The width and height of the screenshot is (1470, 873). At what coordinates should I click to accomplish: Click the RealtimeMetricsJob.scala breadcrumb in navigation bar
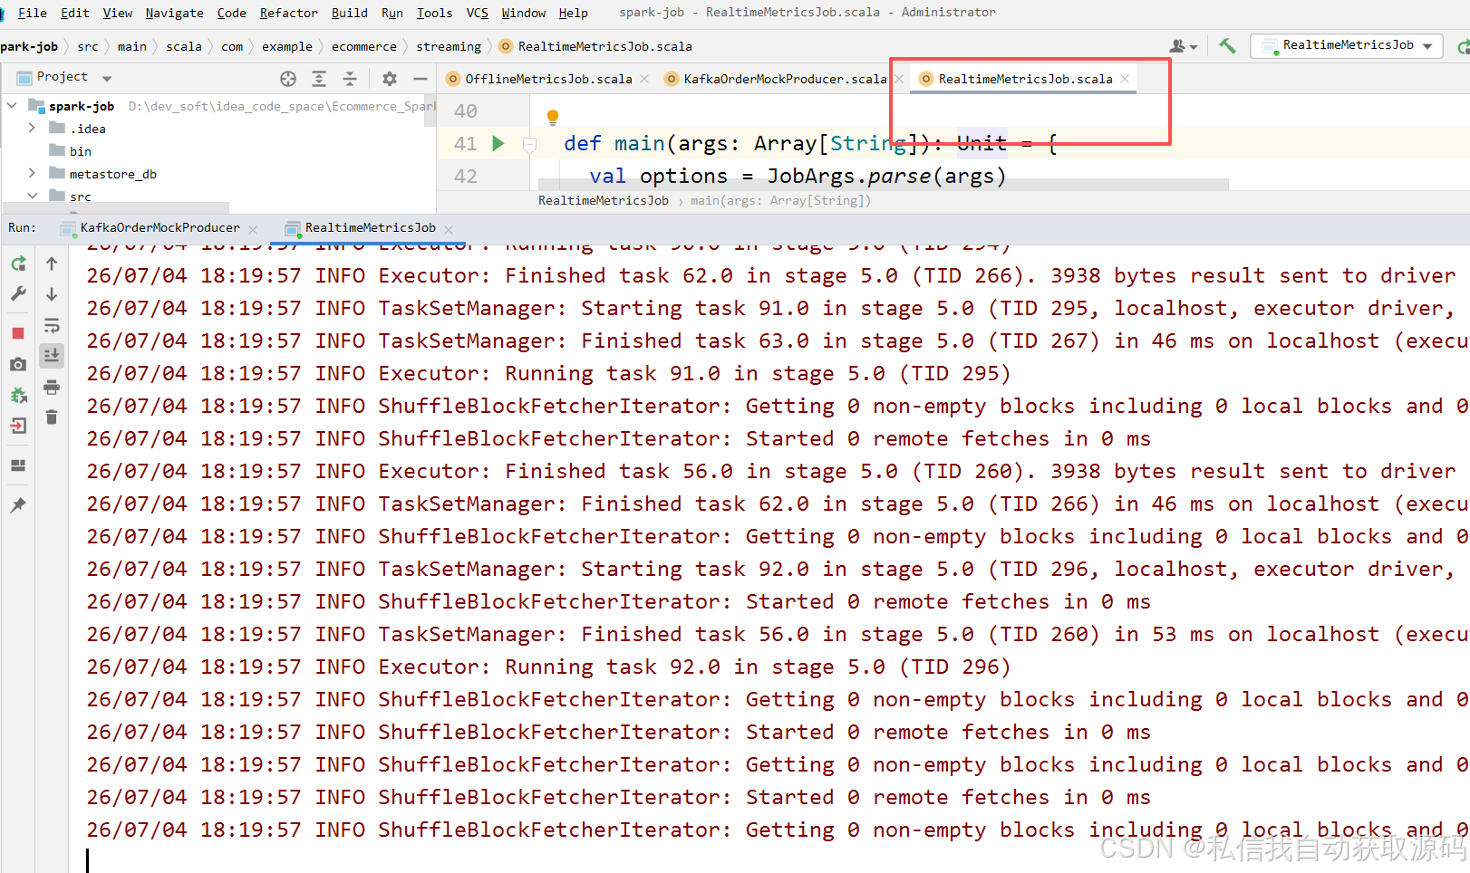[595, 46]
